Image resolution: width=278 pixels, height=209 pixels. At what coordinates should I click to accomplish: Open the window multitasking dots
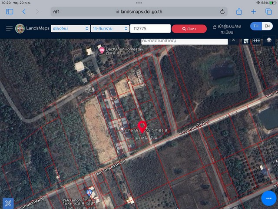pos(139,3)
